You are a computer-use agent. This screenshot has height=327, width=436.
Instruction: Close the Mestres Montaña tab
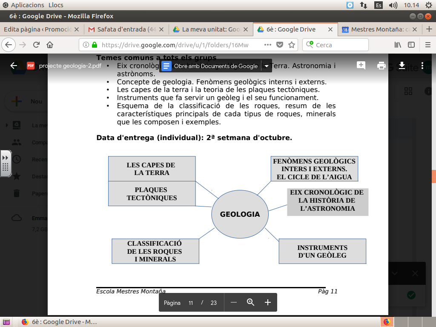pos(415,29)
